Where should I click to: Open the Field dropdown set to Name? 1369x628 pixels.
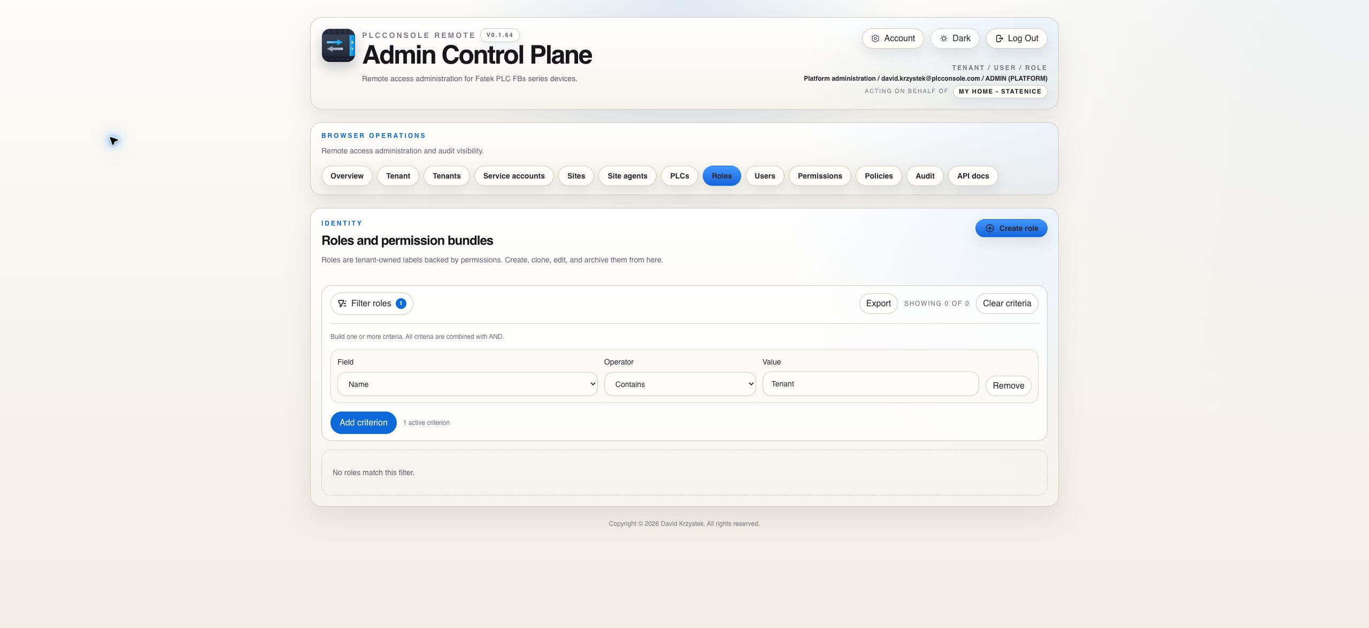coord(467,384)
